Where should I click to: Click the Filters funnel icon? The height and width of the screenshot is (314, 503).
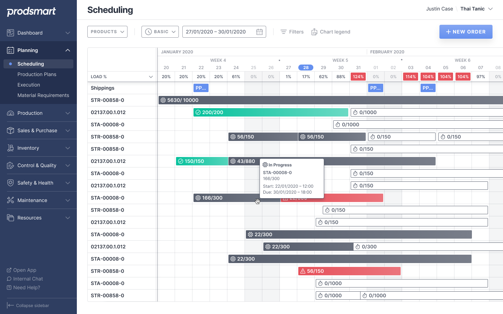284,32
